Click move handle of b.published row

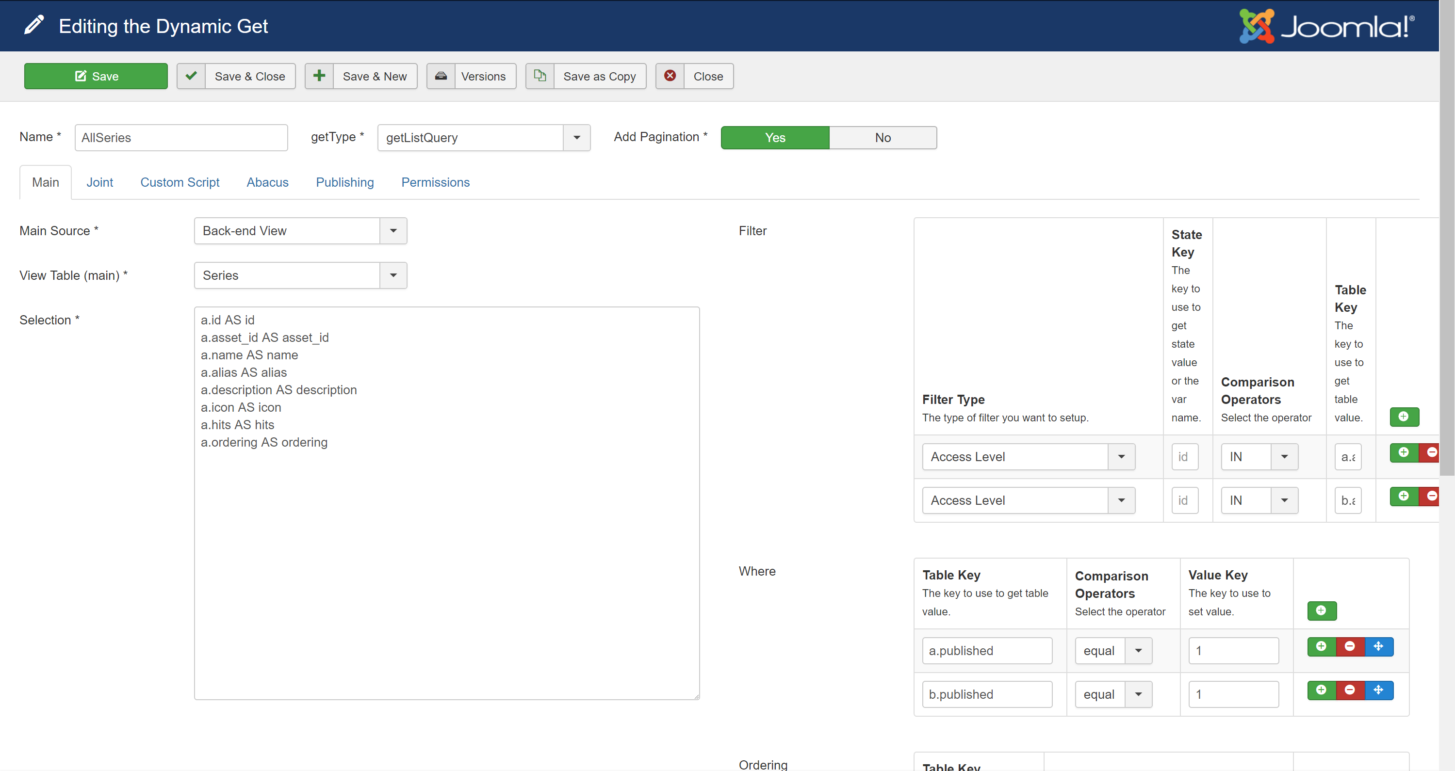coord(1379,691)
